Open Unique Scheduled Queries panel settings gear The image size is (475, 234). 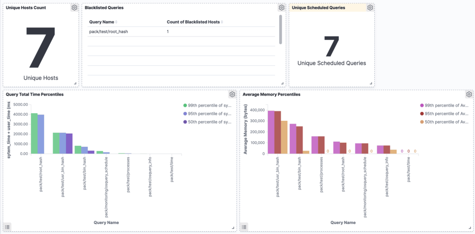370,8
